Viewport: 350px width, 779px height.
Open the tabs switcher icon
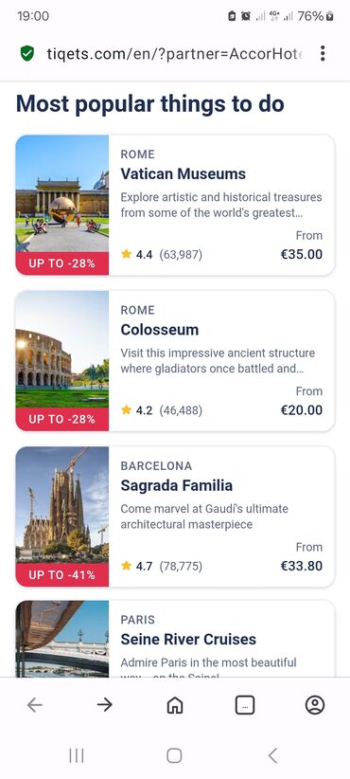[244, 704]
